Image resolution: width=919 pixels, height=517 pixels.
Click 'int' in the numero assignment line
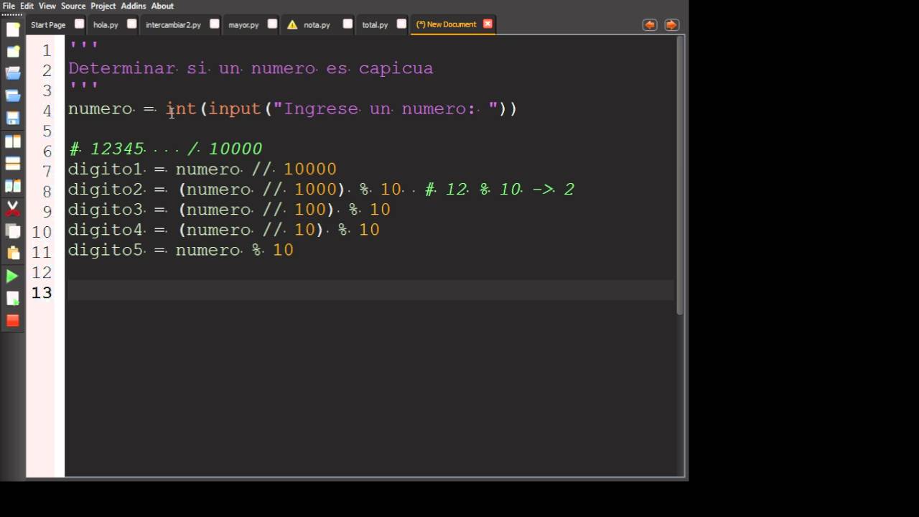(x=181, y=108)
